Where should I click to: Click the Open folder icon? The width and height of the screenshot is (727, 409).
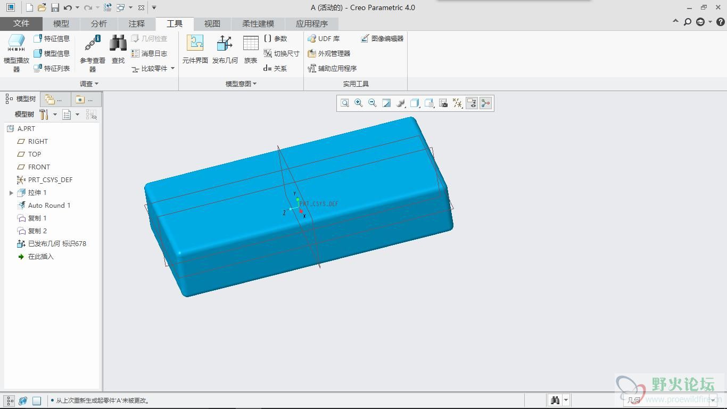pyautogui.click(x=42, y=7)
